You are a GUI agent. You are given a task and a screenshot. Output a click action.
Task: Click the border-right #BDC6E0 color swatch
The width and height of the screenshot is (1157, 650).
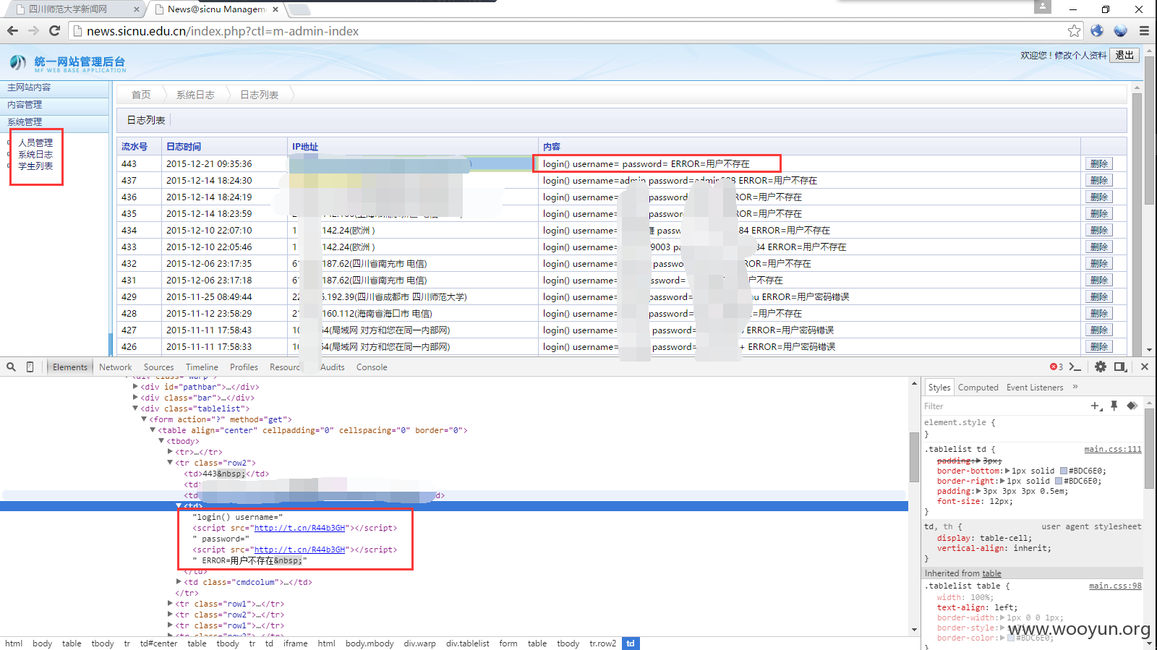[1059, 481]
